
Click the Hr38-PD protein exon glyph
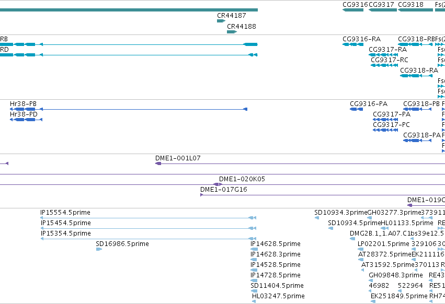(x=26, y=120)
